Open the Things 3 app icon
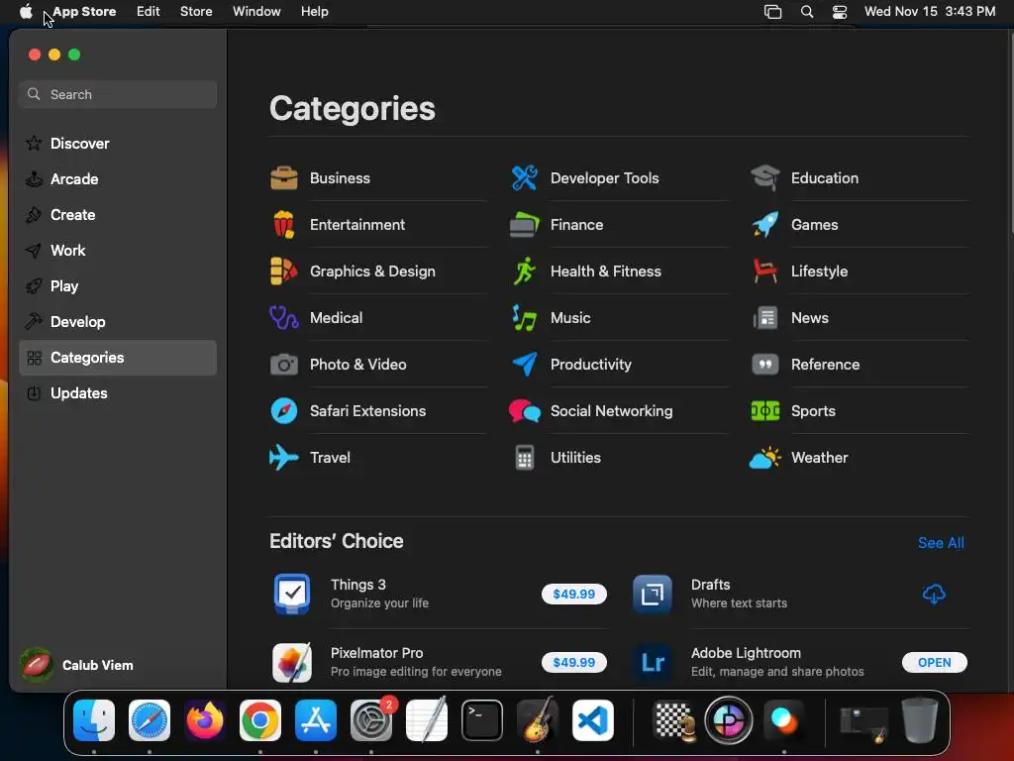This screenshot has height=761, width=1014. pyautogui.click(x=292, y=594)
